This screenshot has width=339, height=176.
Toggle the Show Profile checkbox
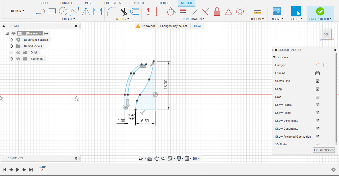[318, 105]
